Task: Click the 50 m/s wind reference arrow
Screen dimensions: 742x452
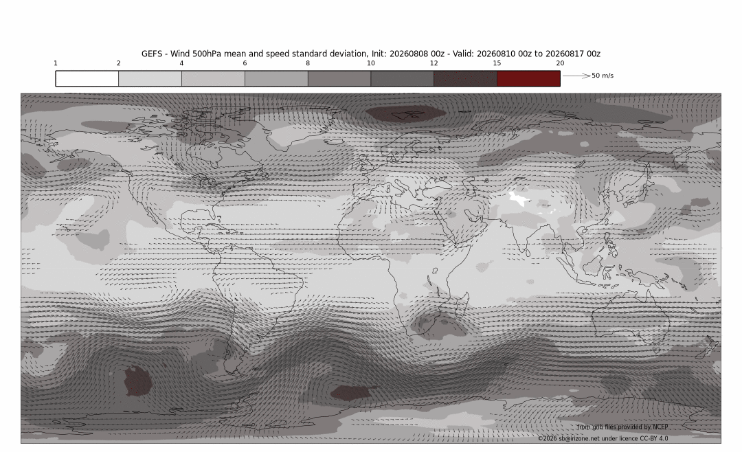Action: tap(576, 76)
